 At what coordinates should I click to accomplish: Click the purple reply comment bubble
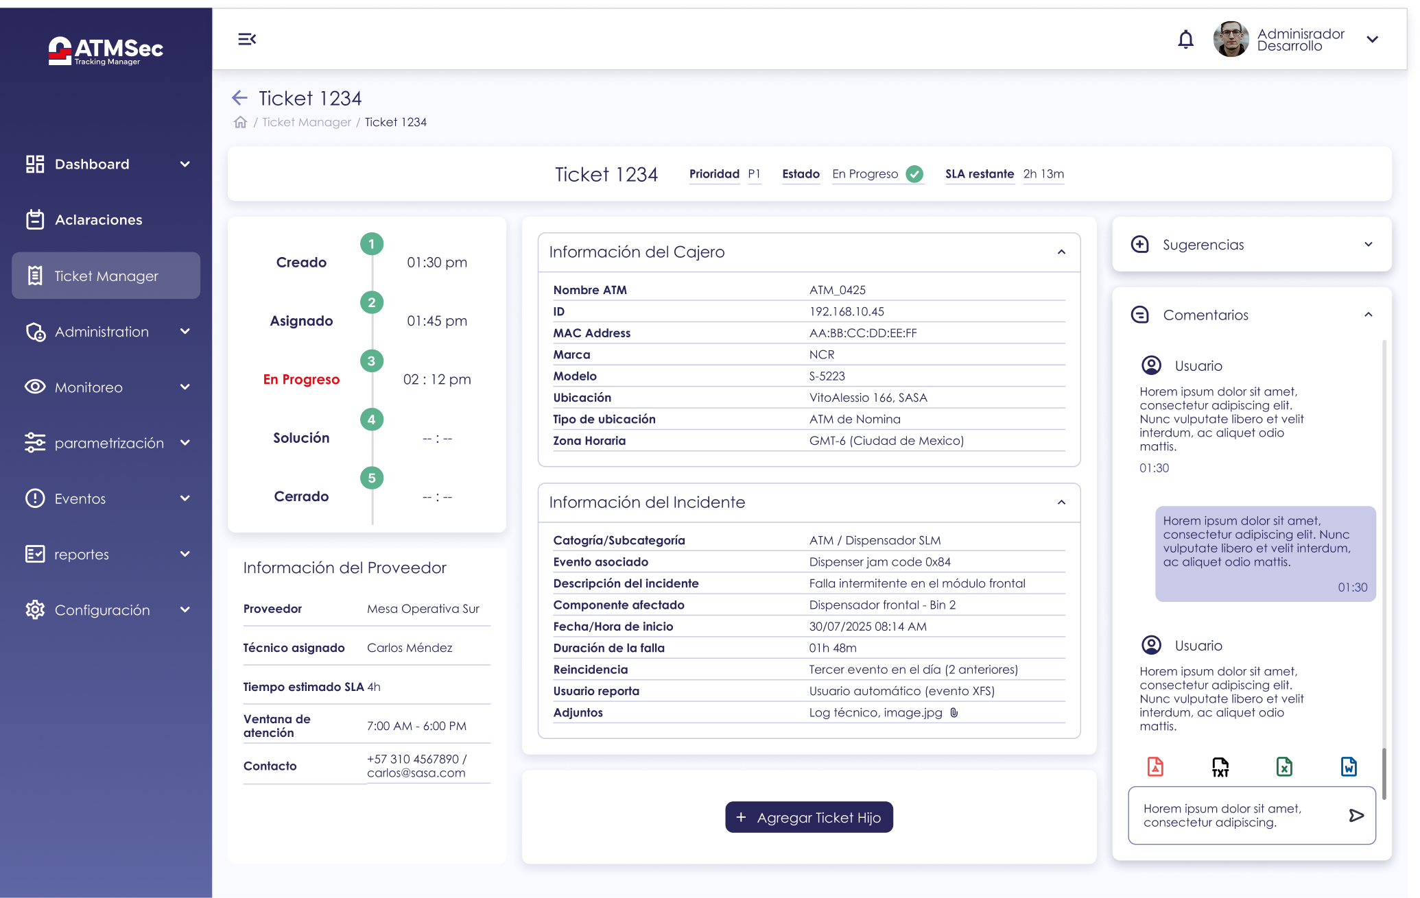[1265, 554]
